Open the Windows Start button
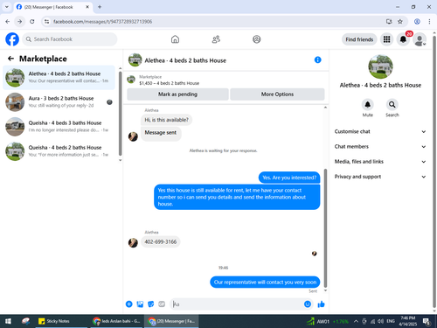This screenshot has height=328, width=437. click(8, 321)
